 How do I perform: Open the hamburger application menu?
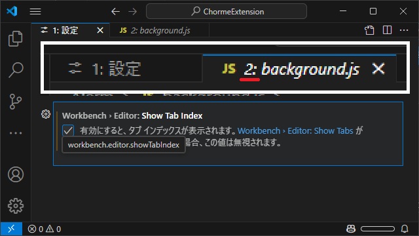(35, 12)
